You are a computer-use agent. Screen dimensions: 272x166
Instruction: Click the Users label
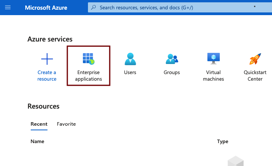[130, 72]
